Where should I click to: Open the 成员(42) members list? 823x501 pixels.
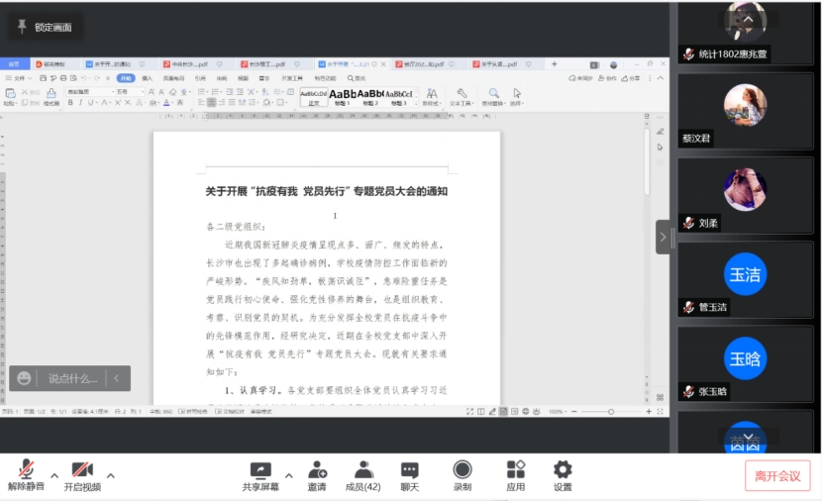(x=363, y=470)
